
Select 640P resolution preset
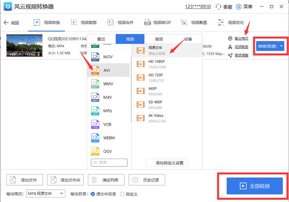(x=167, y=91)
